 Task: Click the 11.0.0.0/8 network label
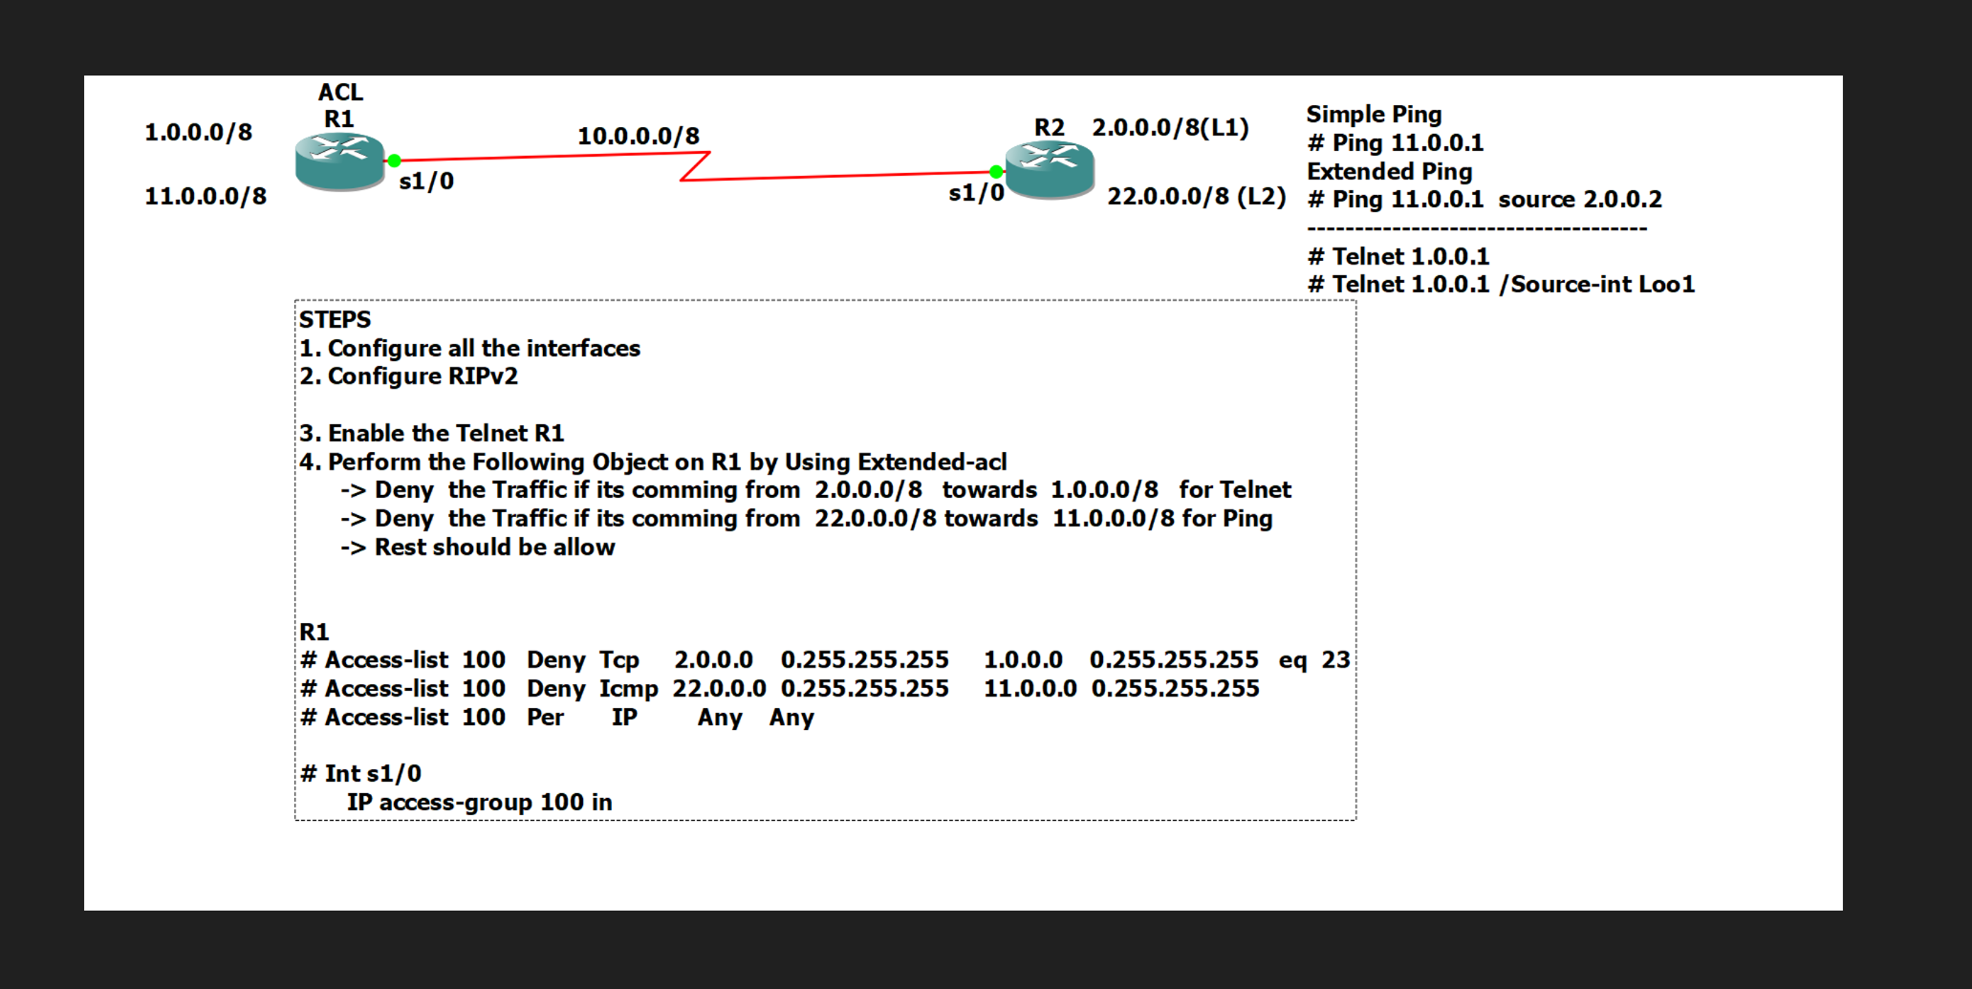206,196
